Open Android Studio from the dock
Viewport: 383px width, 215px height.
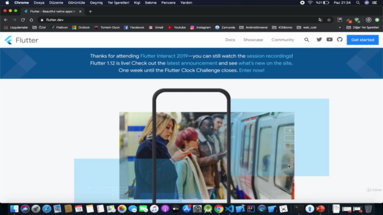coord(208,209)
